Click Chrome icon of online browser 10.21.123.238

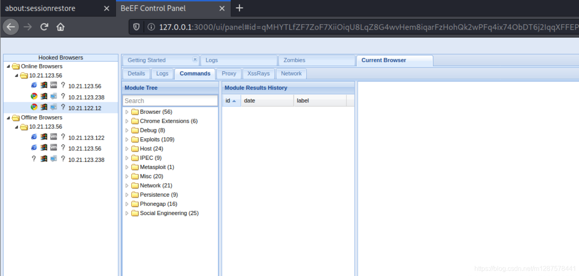click(x=34, y=96)
